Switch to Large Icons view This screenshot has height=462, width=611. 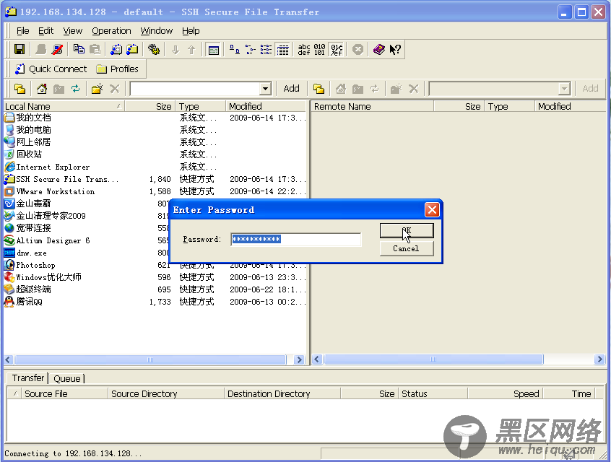pyautogui.click(x=234, y=50)
